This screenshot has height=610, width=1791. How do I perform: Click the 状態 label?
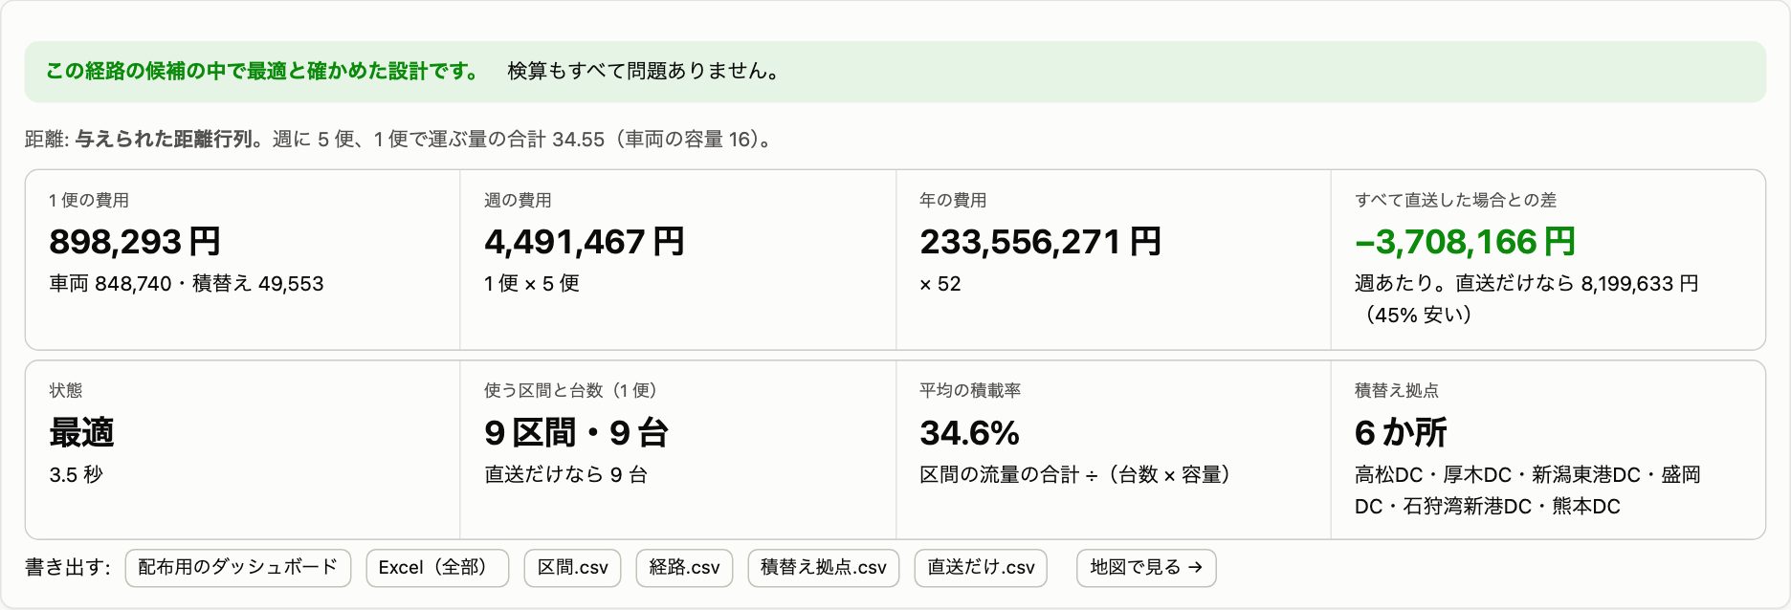point(66,390)
